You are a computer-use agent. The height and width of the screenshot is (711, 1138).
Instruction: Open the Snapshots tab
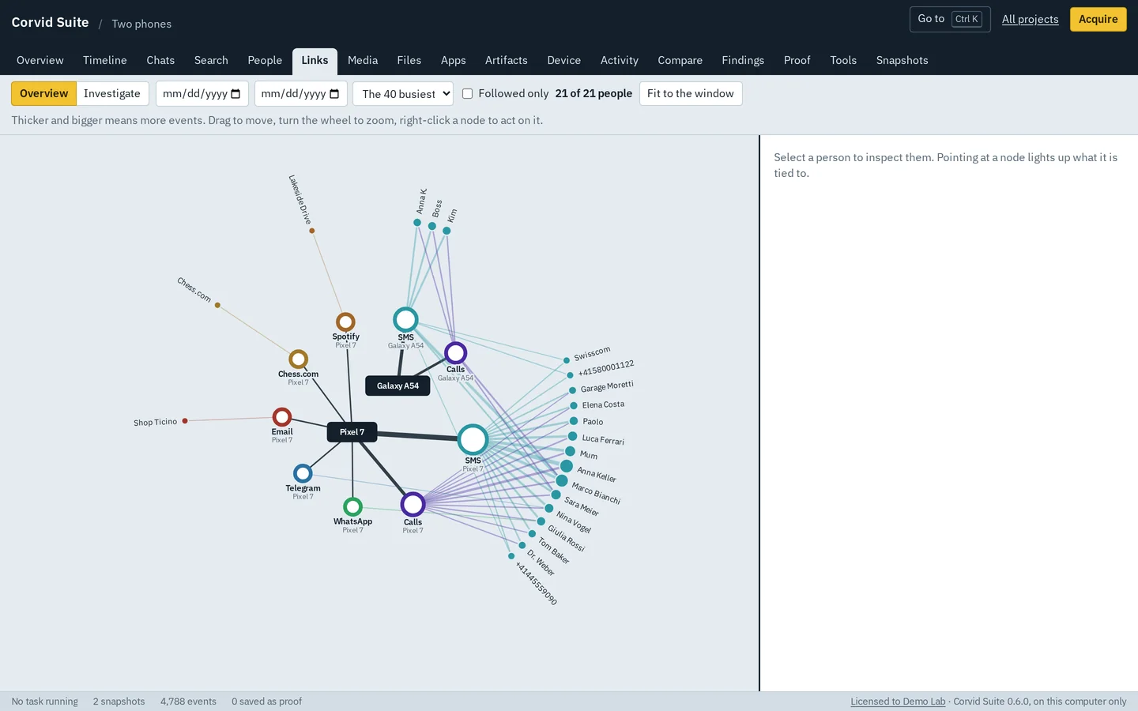click(902, 60)
